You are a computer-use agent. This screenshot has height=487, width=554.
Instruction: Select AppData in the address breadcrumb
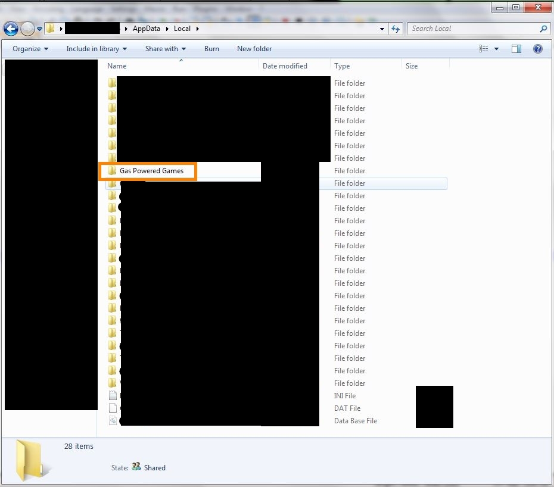146,29
